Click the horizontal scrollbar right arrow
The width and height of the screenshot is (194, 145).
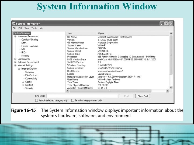[167, 91]
